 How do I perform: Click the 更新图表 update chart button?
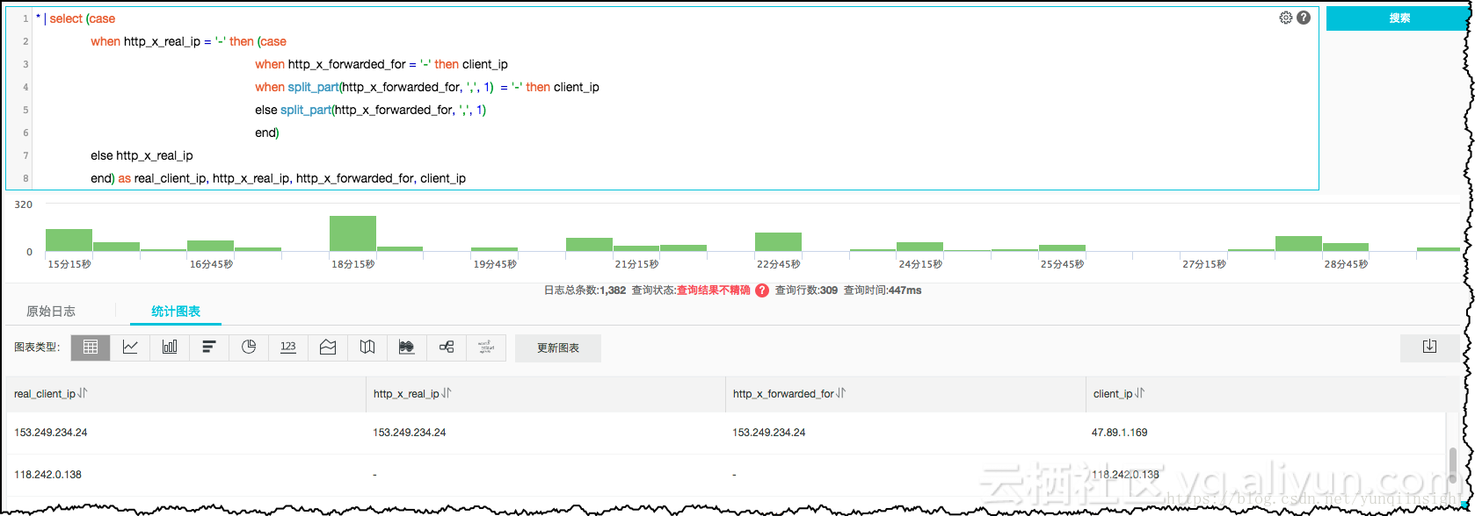(x=558, y=348)
